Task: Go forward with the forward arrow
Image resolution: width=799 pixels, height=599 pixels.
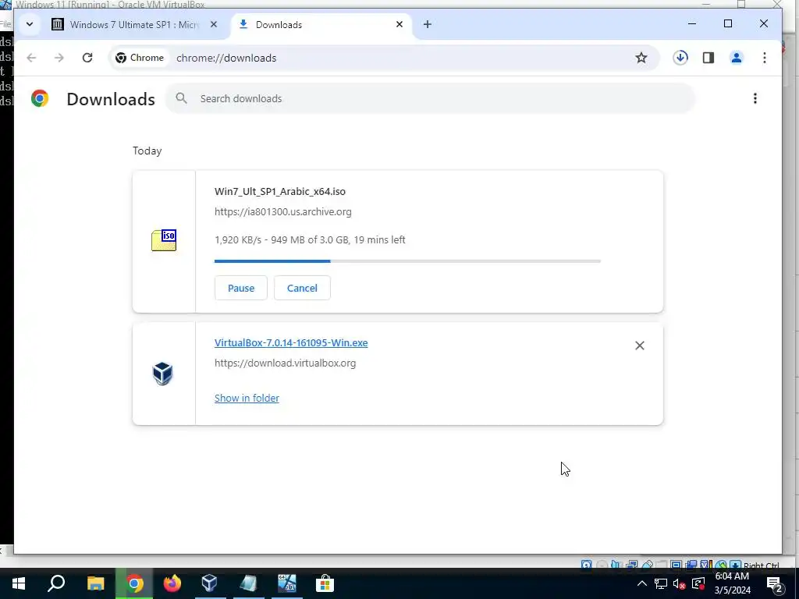Action: [59, 58]
